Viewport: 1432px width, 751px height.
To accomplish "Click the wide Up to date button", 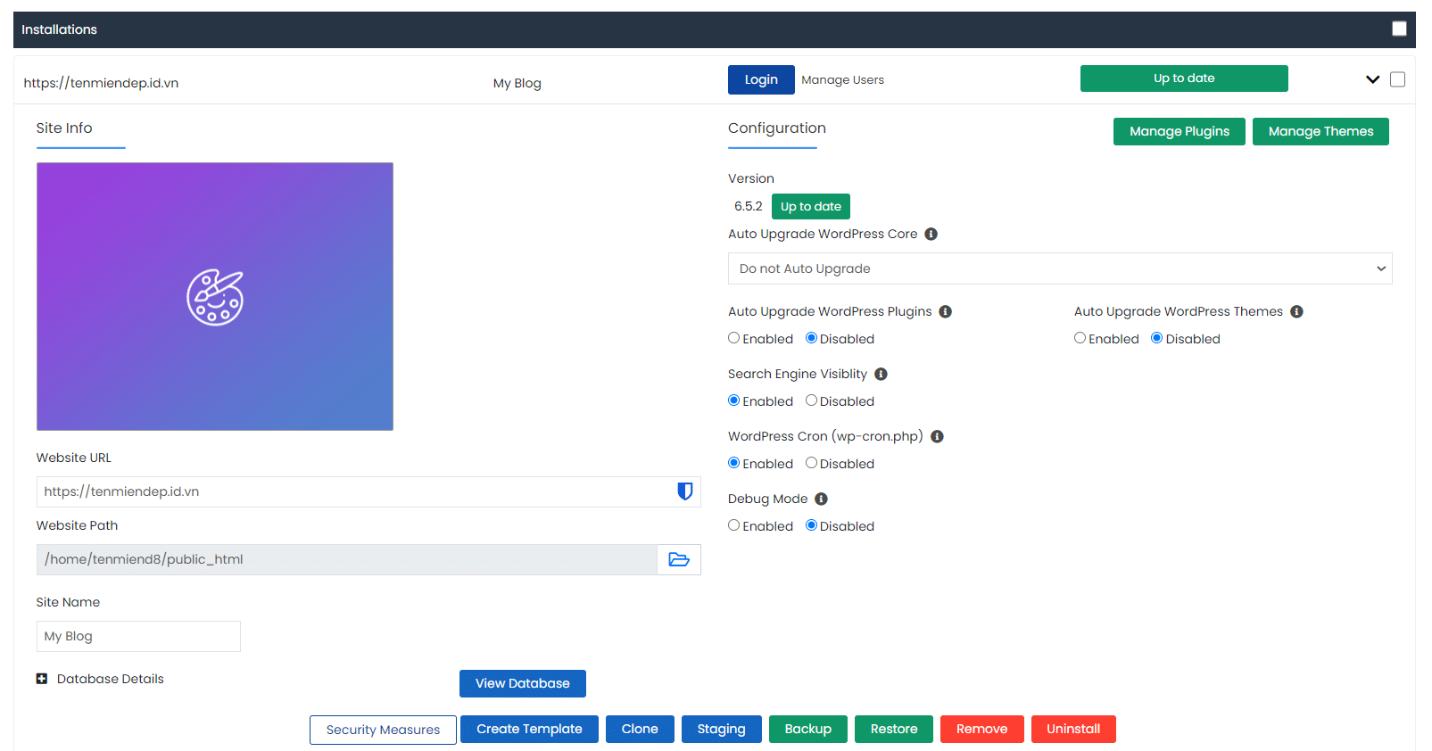I will tap(1184, 78).
